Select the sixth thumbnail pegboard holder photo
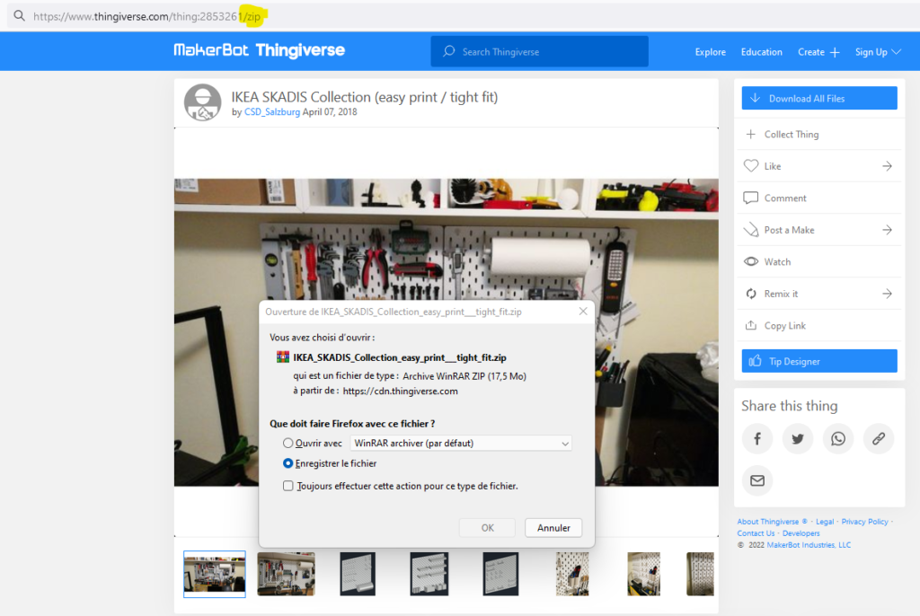Screen dimensions: 920x616 point(572,574)
